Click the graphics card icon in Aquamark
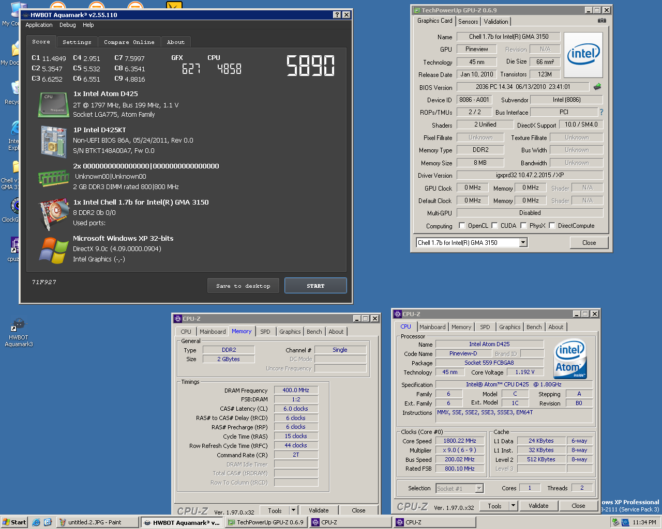Image resolution: width=662 pixels, height=529 pixels. (x=54, y=213)
